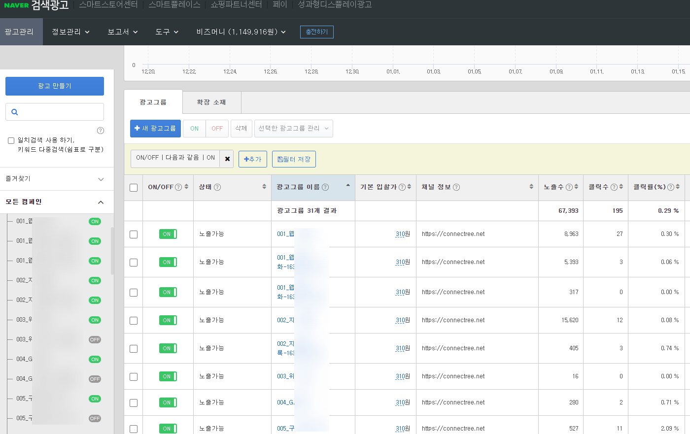
Task: Click the 광고 만들기 button
Action: coord(55,86)
